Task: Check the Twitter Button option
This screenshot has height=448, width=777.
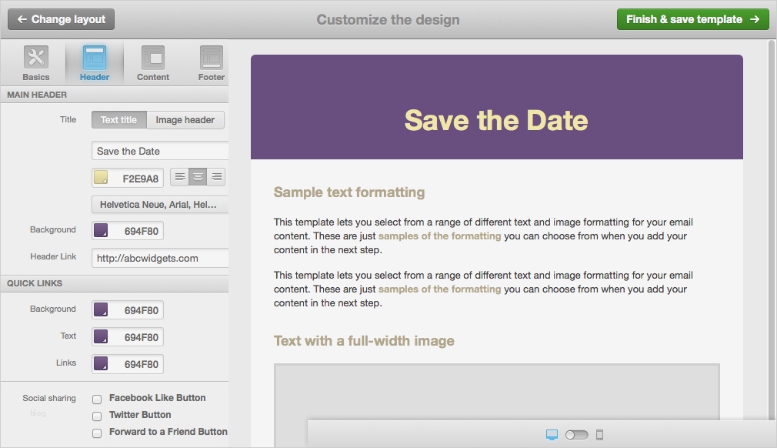Action: point(97,416)
